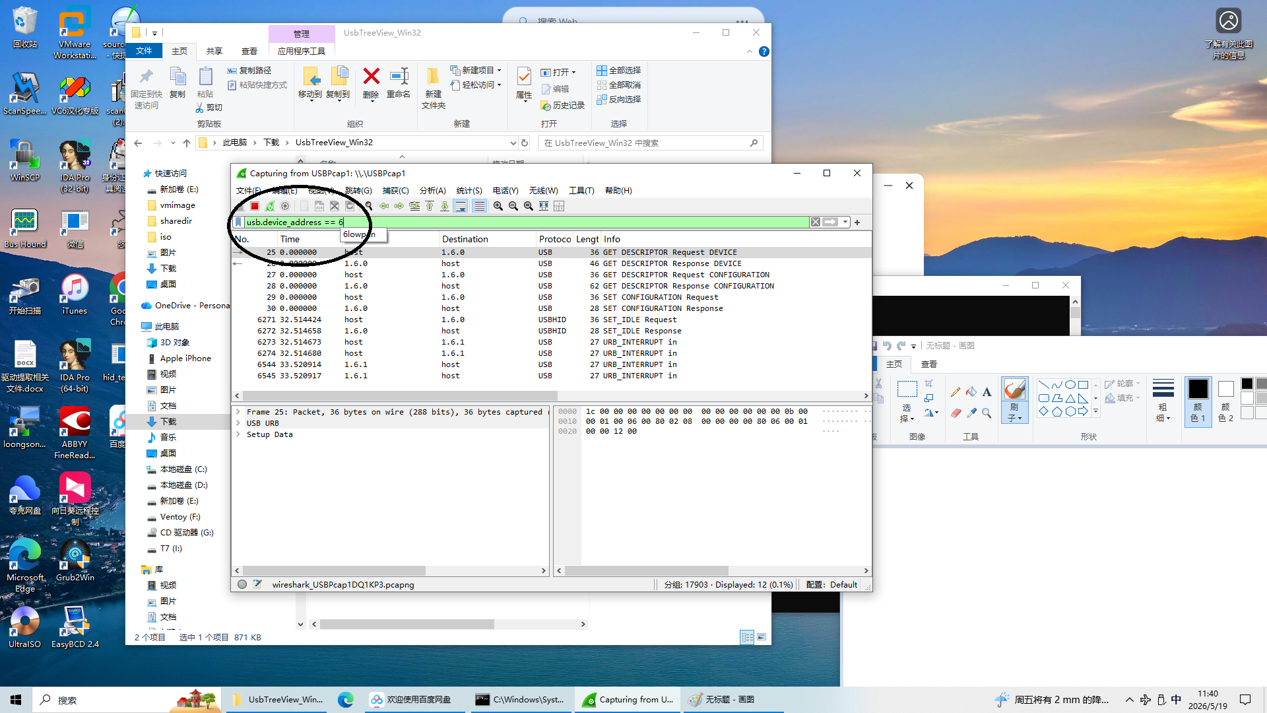The height and width of the screenshot is (713, 1267).
Task: Open 新建项目 dropdown in Explorer ribbon
Action: [x=476, y=70]
